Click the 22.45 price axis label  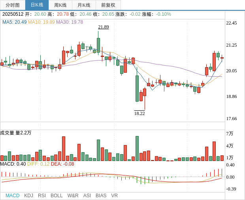(x=232, y=23)
